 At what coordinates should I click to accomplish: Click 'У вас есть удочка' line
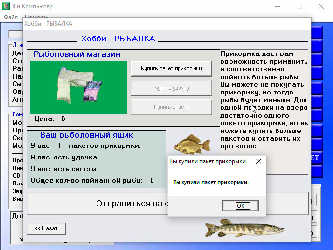(64, 158)
